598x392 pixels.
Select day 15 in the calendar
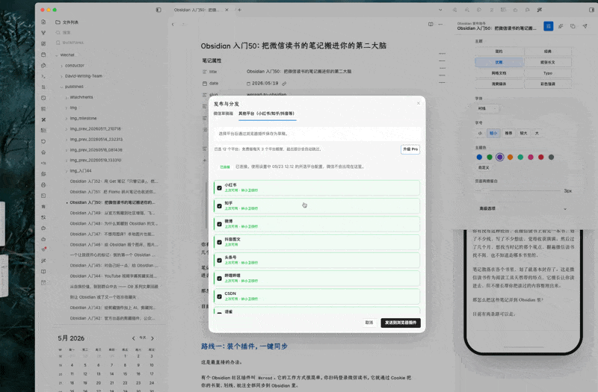(x=125, y=374)
